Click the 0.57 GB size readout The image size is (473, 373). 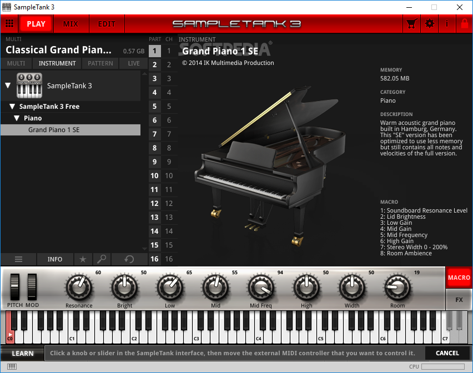coord(134,51)
